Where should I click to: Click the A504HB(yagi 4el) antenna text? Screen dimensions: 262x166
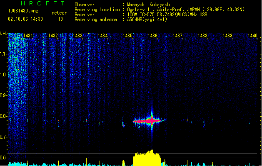click(x=147, y=20)
